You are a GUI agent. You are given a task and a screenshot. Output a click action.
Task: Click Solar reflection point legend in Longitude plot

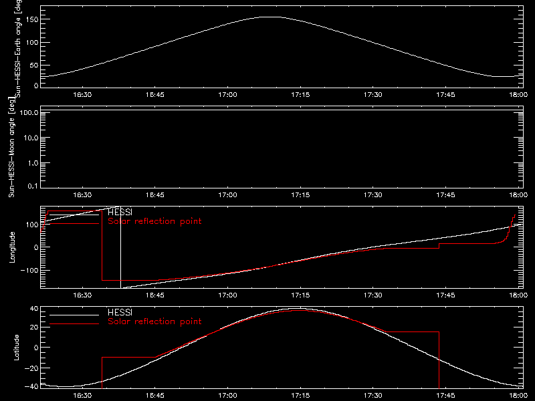point(154,221)
